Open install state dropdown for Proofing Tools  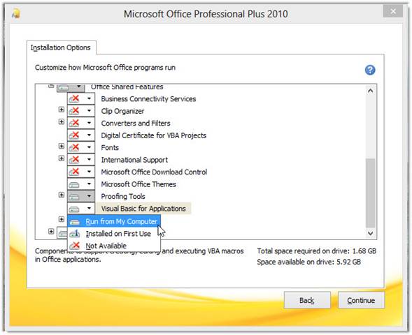coord(81,196)
